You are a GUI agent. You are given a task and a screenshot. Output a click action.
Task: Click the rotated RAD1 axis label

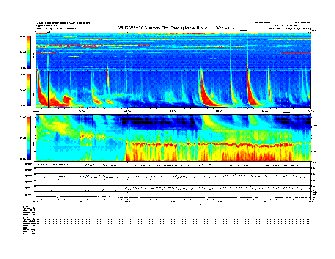click(x=33, y=93)
